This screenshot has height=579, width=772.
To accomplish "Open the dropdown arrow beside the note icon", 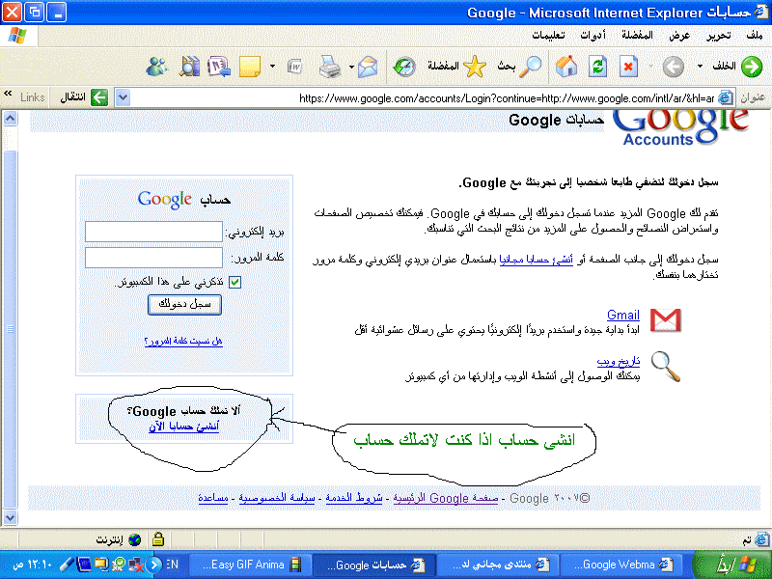I will pos(272,67).
